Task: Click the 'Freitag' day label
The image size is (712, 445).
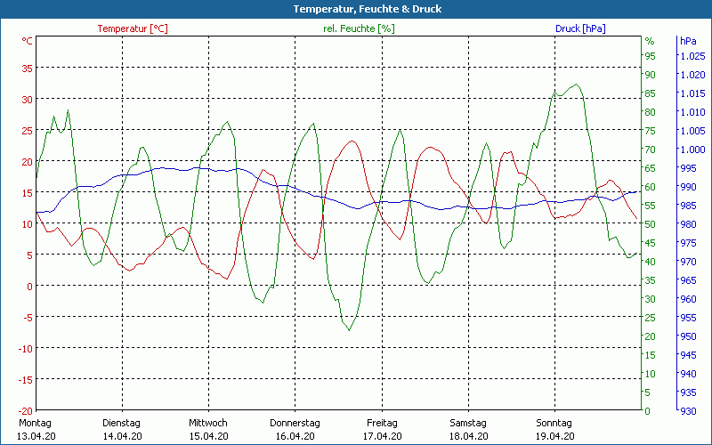Action: [x=381, y=423]
